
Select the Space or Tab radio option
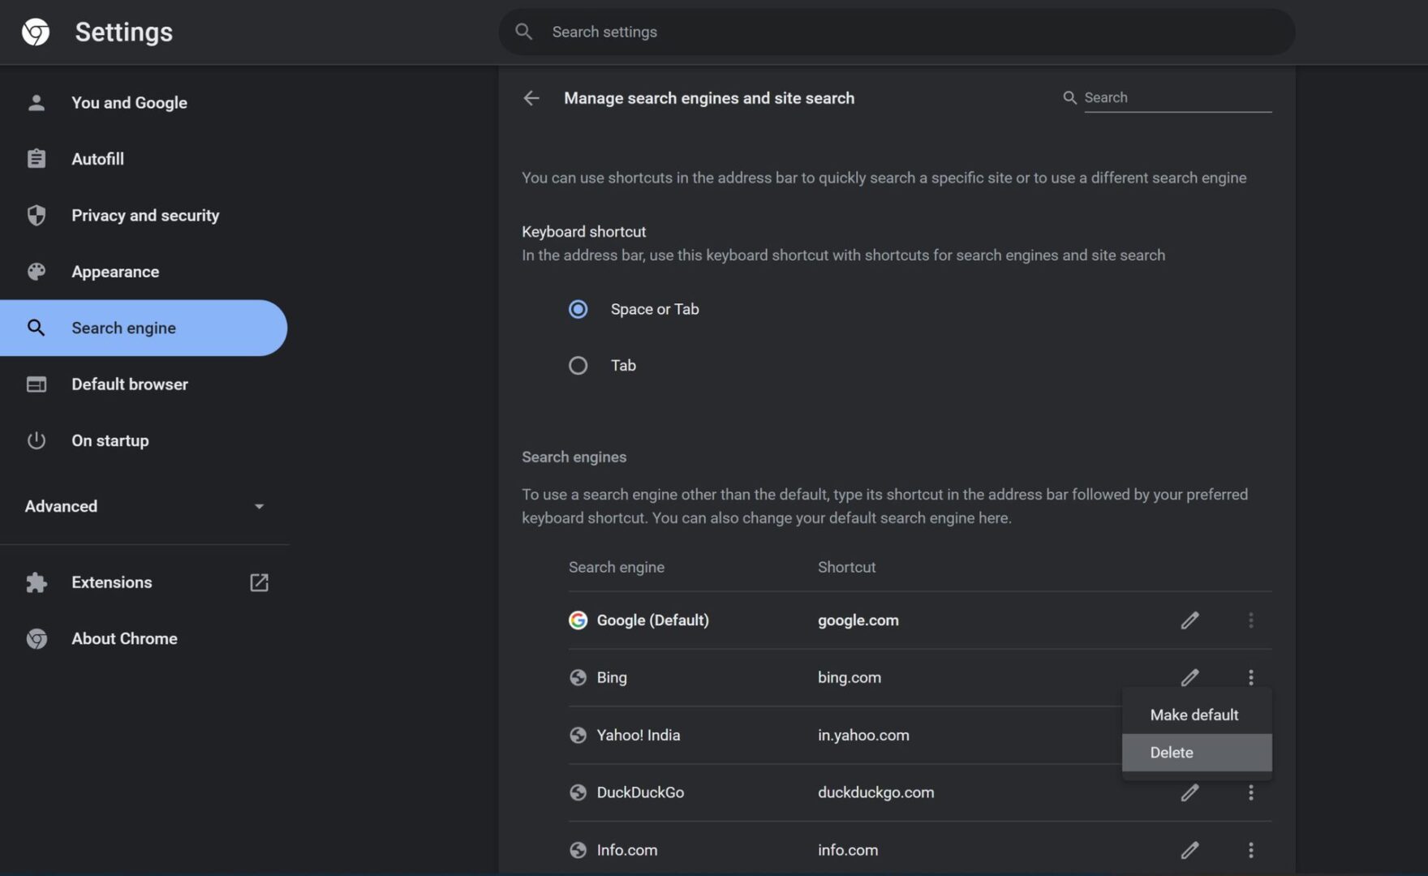pos(578,309)
